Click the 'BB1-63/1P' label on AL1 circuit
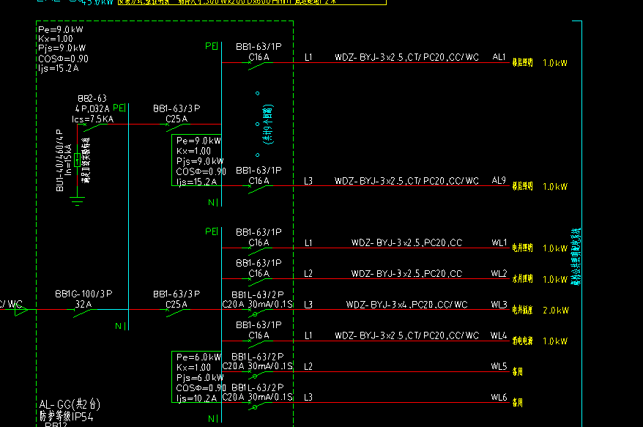The width and height of the screenshot is (643, 427). (x=259, y=46)
